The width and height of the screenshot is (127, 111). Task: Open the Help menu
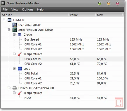pos(40,10)
